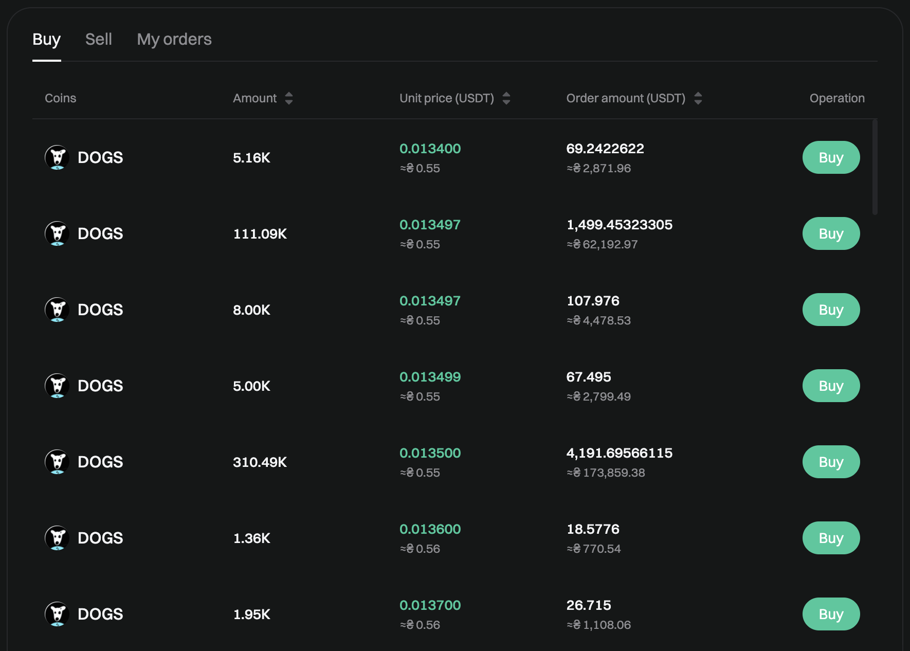
Task: Sort by Unit price (USDT) arrows
Action: click(x=506, y=98)
